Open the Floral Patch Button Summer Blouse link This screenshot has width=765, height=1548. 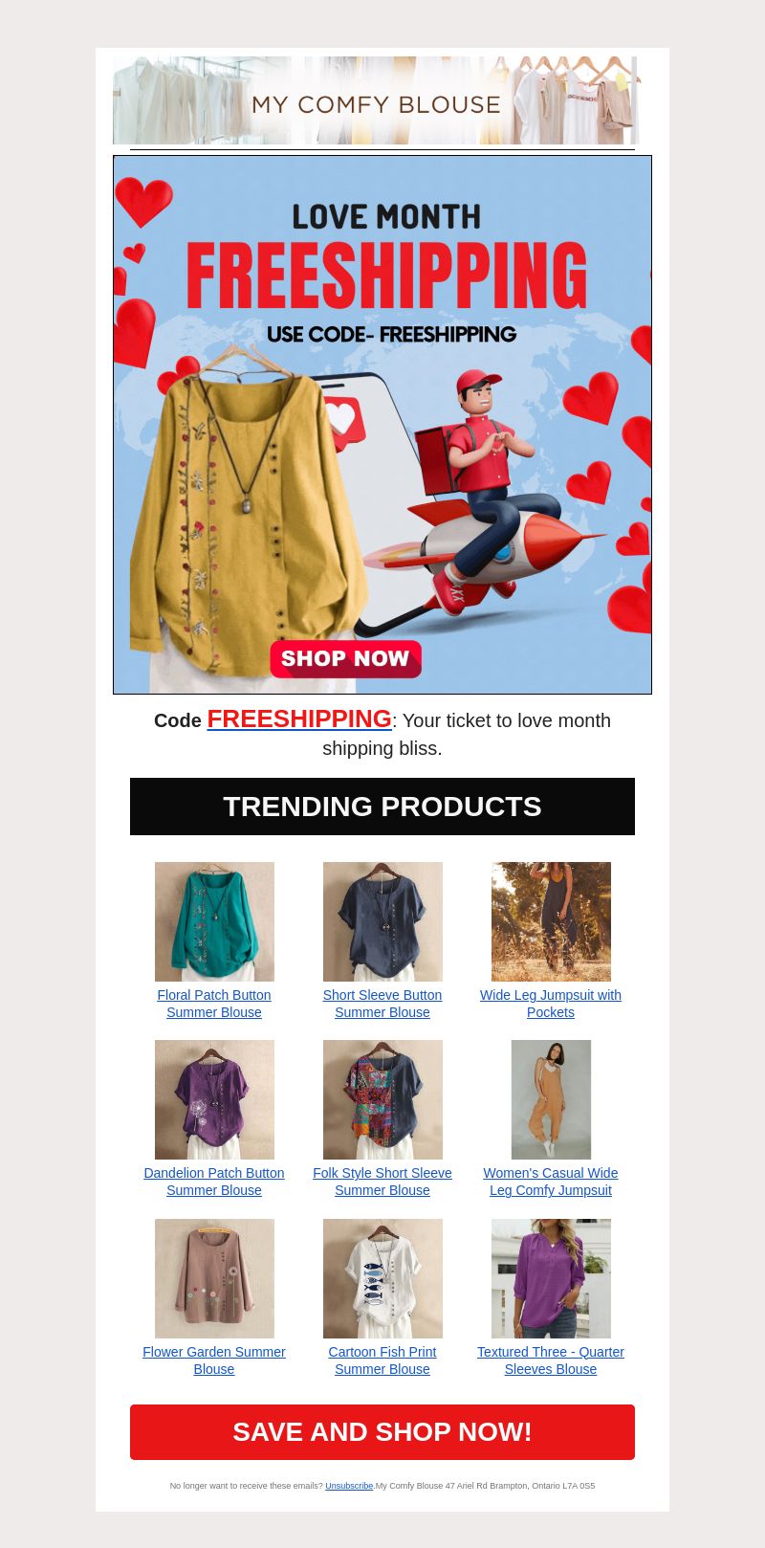point(214,1004)
